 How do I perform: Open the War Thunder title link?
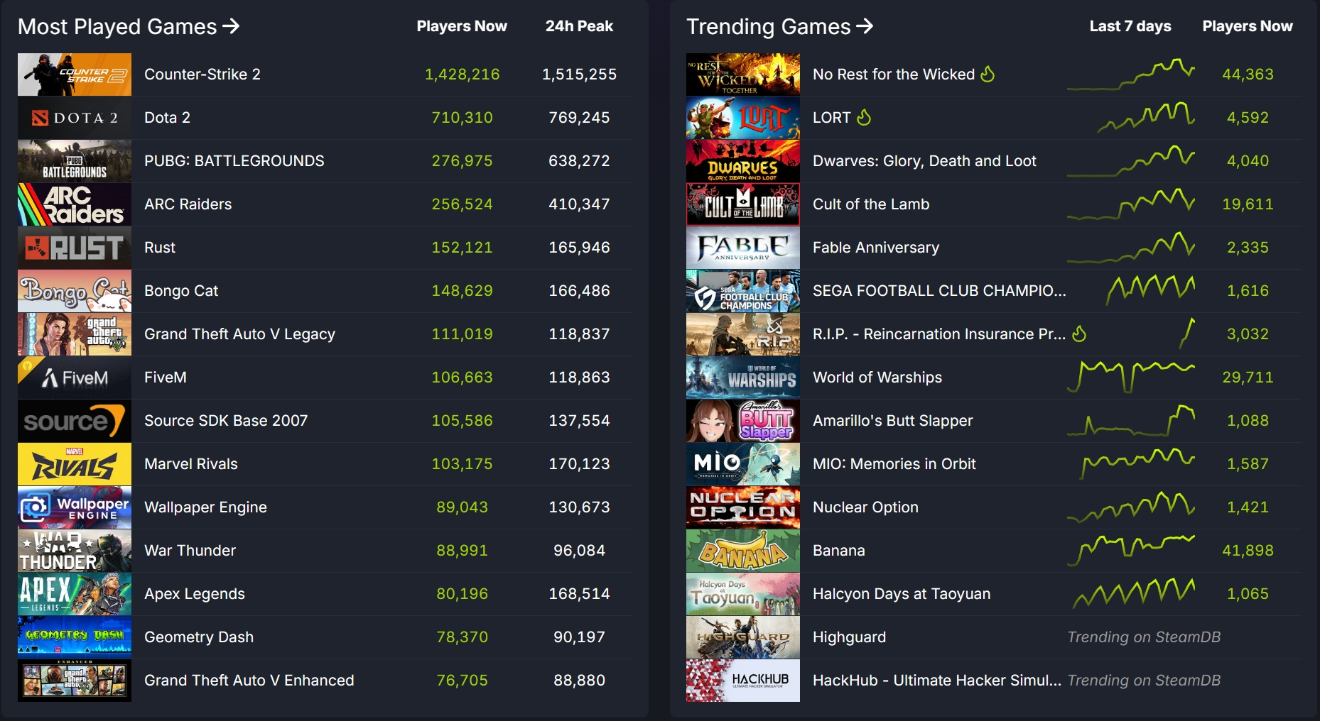pyautogui.click(x=190, y=551)
